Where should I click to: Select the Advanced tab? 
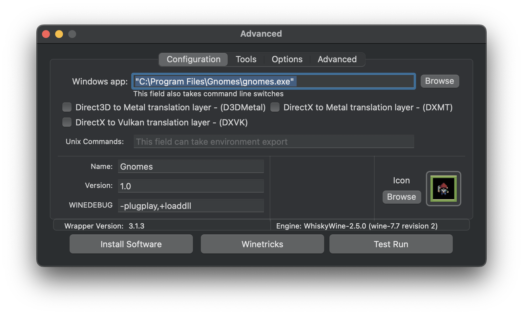click(337, 59)
